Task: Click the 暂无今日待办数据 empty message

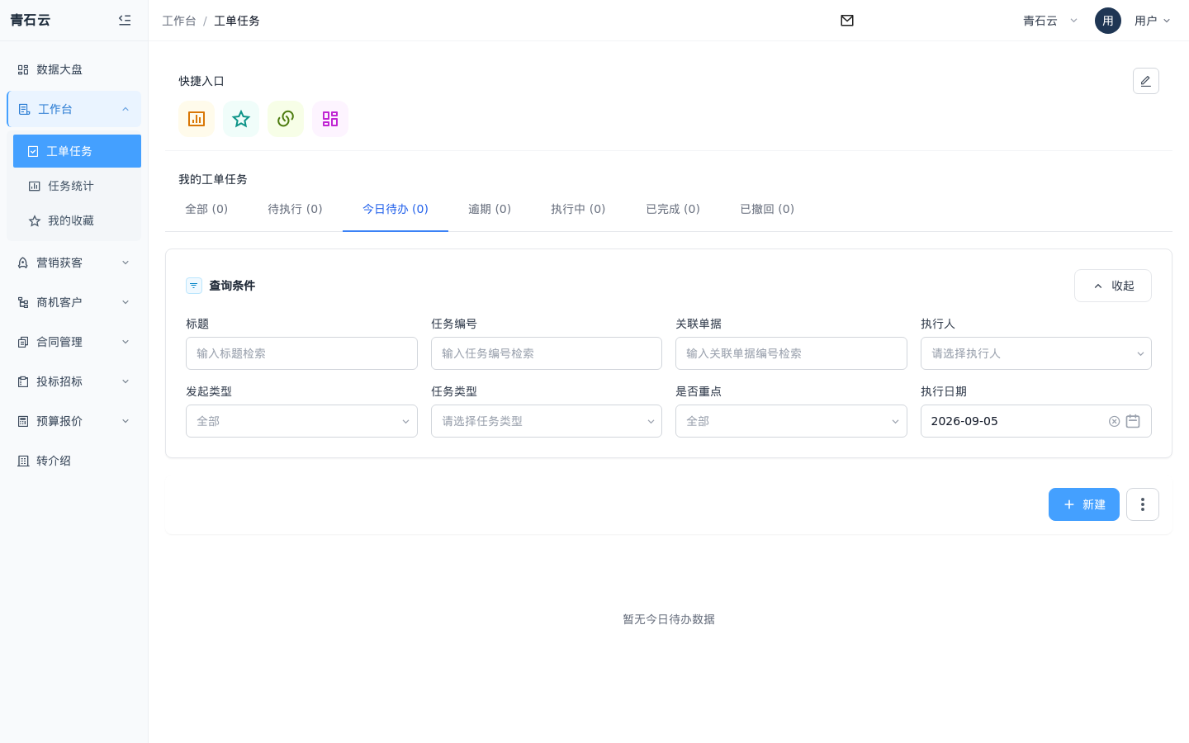Action: coord(669,619)
